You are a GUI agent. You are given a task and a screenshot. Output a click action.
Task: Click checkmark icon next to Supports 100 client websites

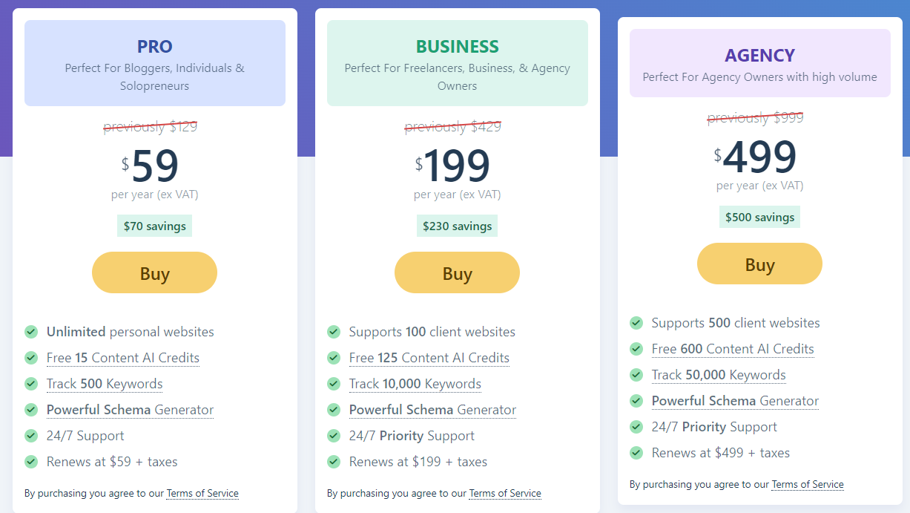point(334,332)
